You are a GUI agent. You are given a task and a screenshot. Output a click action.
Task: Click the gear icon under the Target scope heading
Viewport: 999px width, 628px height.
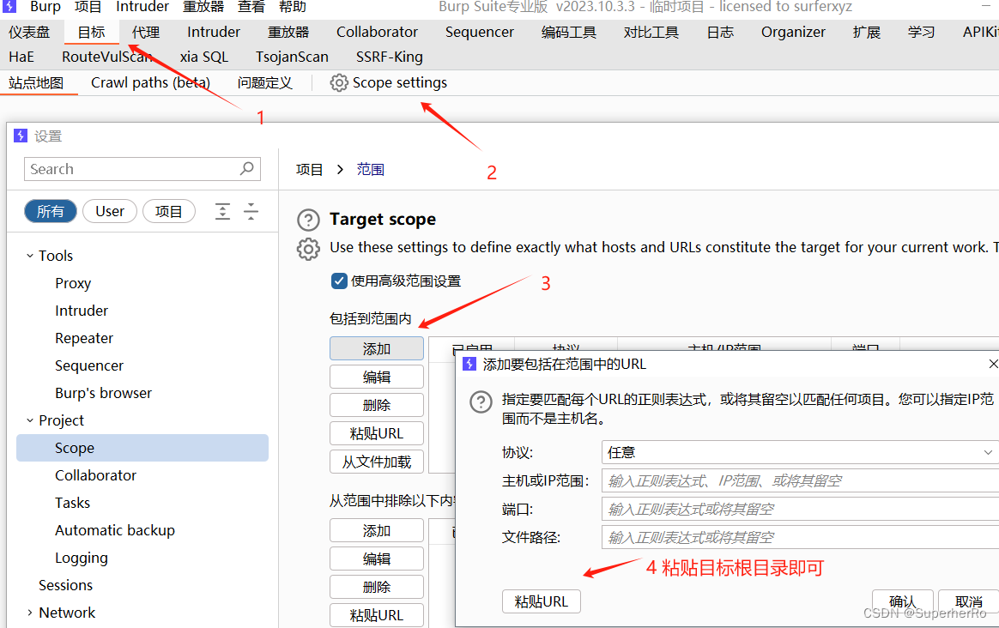(x=308, y=249)
